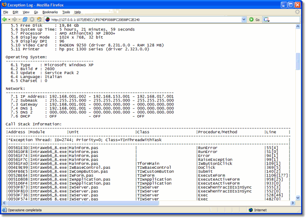Screen dimensions: 306x218
Task: Click the 'Operazione completata' status text
Action: pos(24,210)
